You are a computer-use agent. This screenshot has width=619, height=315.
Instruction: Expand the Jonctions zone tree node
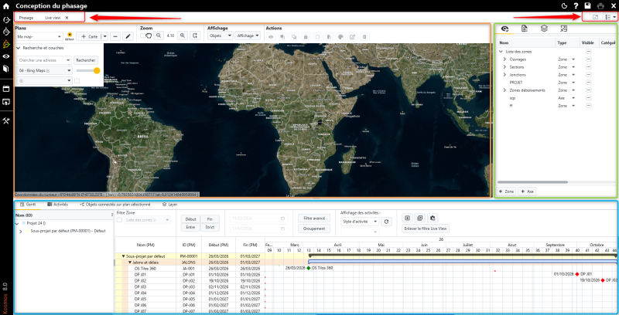(x=504, y=74)
